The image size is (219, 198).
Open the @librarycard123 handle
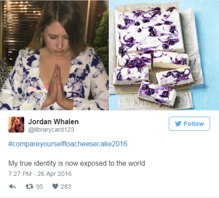(51, 130)
